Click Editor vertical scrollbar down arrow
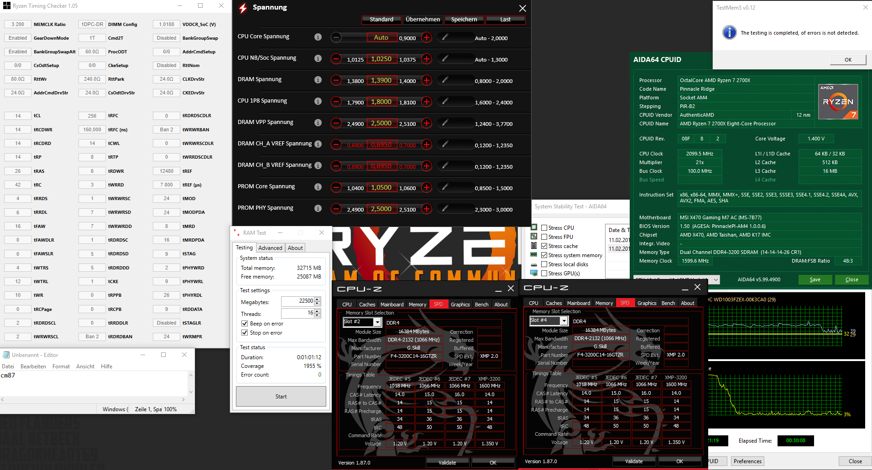Viewport: 872px width, 470px height. click(x=191, y=392)
